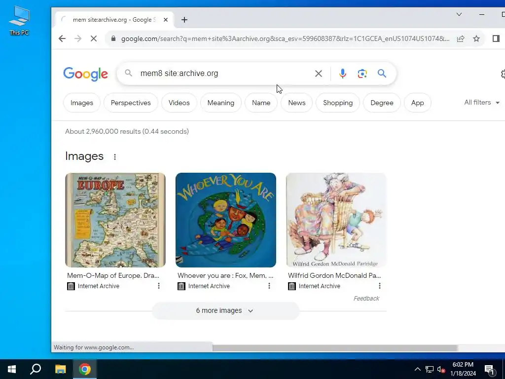Open more options for Whoever you are result
This screenshot has width=505, height=379.
(x=269, y=286)
